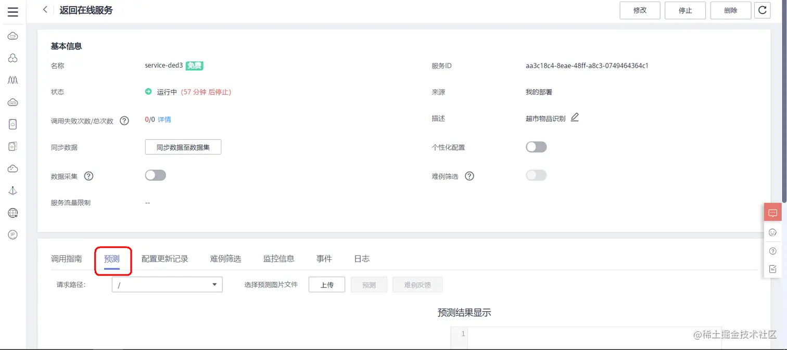Click the help icon beside 难例筛选
This screenshot has height=350, width=787.
pos(469,176)
